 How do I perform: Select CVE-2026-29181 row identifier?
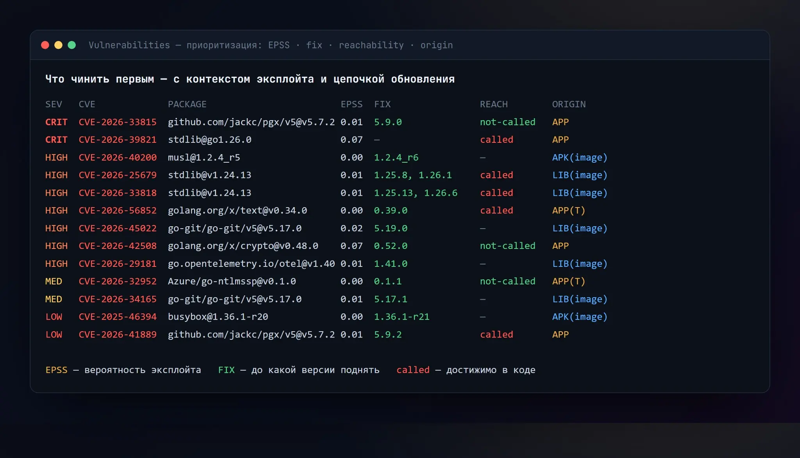[x=118, y=264]
